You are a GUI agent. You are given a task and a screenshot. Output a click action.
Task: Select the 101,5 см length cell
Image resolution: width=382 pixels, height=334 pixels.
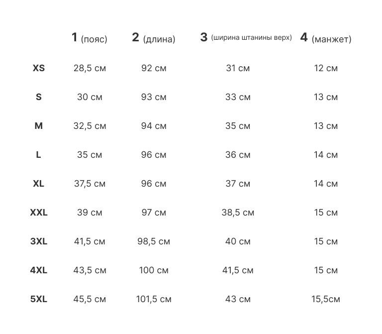(x=154, y=299)
